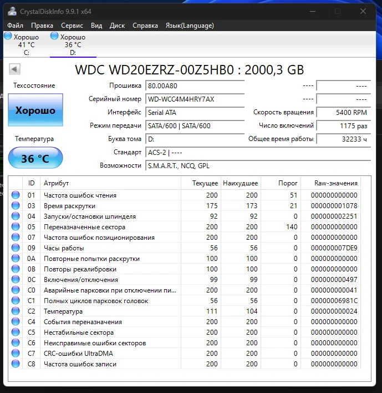Image resolution: width=382 pixels, height=393 pixels.
Task: Select the Температура attribute row
Action: coord(185,311)
